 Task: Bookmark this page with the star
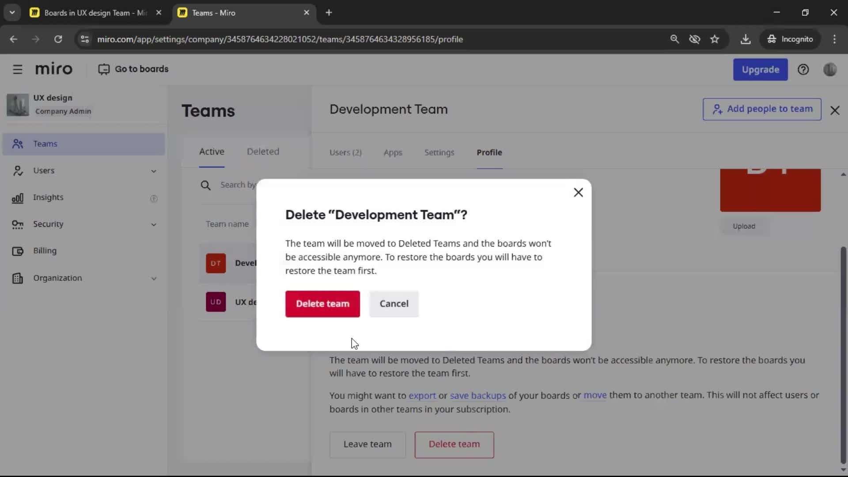coord(715,39)
